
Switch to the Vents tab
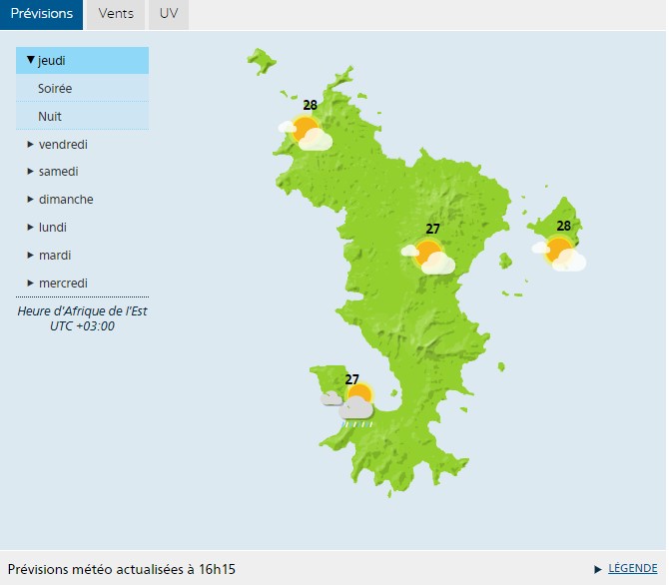tap(116, 14)
